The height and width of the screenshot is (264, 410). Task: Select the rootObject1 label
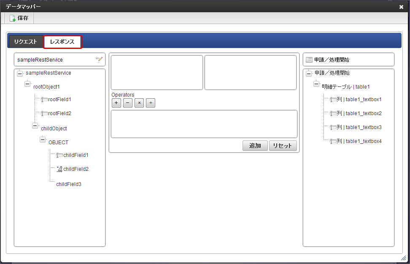pyautogui.click(x=46, y=87)
